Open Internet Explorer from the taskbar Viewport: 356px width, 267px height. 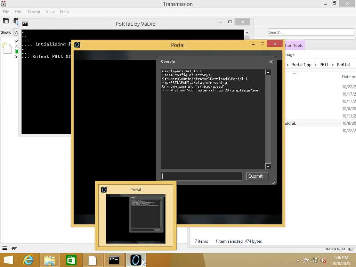28,260
